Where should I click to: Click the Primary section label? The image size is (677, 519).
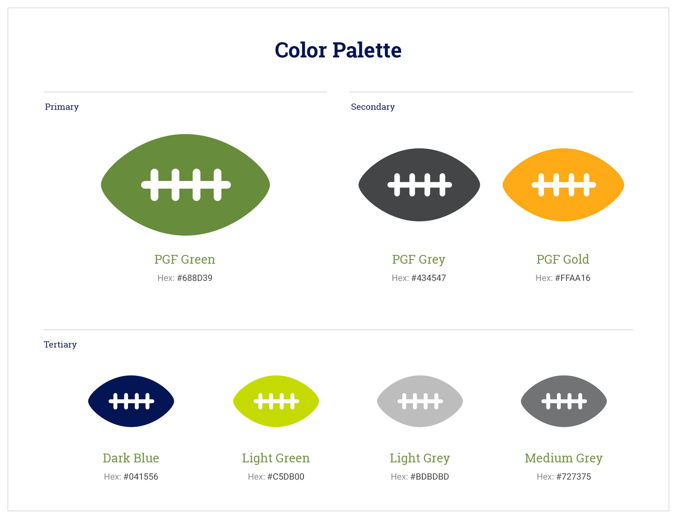coord(62,107)
